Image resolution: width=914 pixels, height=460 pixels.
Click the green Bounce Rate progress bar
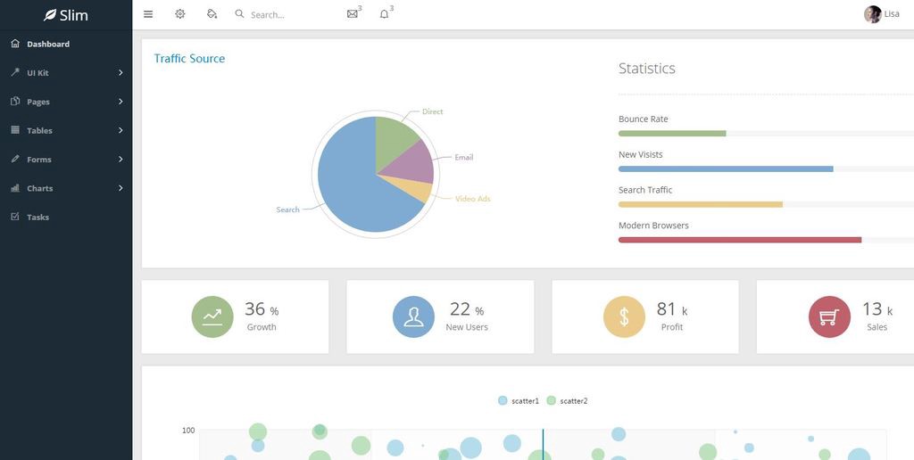[x=672, y=134]
